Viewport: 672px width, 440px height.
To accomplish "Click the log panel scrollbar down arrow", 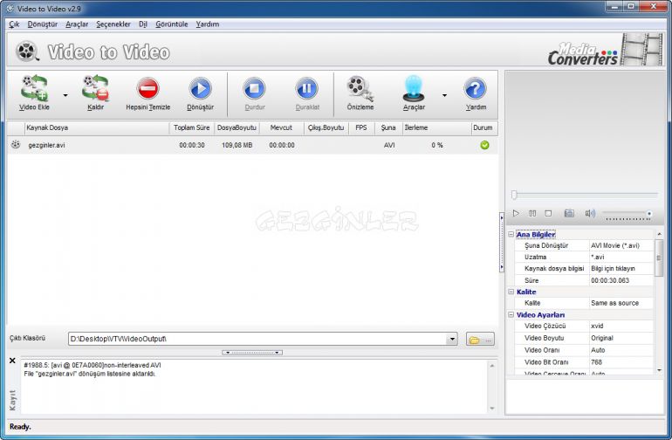I will pos(492,409).
